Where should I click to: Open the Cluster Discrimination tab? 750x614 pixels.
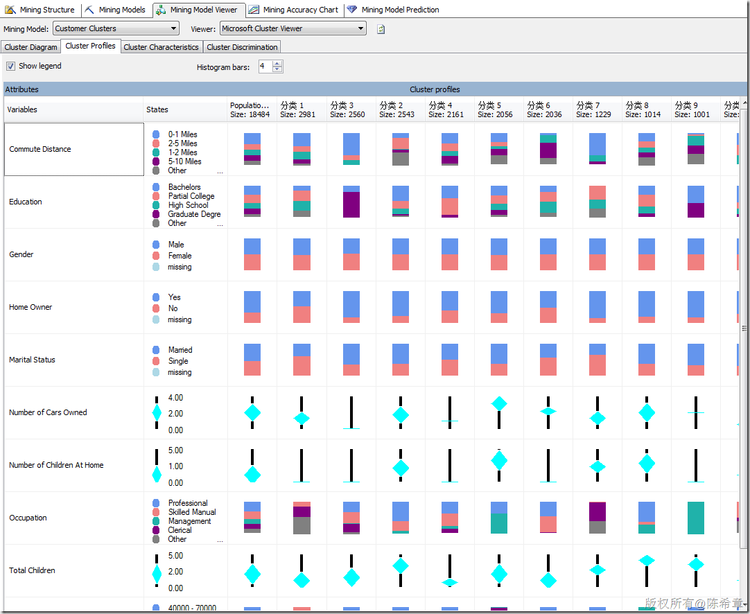(x=242, y=47)
